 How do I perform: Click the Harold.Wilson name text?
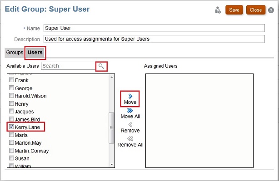[30, 96]
